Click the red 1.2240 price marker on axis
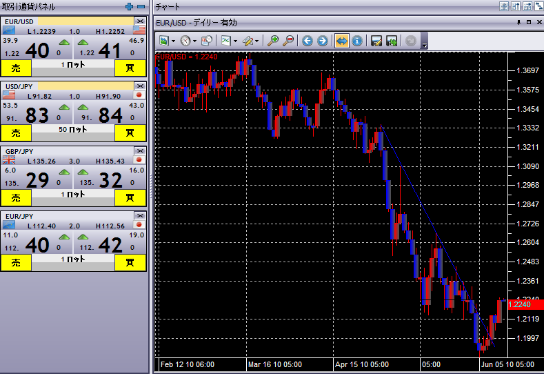Image resolution: width=544 pixels, height=374 pixels. coord(525,304)
